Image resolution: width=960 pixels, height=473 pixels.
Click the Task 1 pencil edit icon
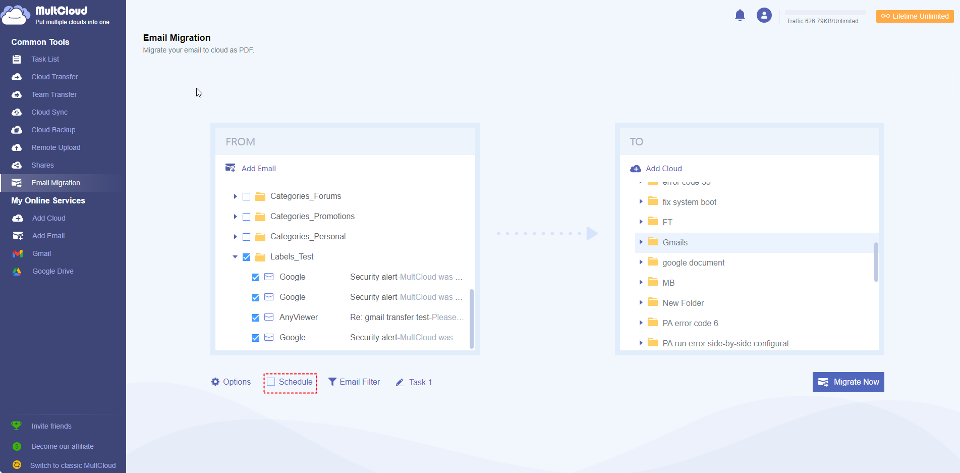[x=400, y=382]
